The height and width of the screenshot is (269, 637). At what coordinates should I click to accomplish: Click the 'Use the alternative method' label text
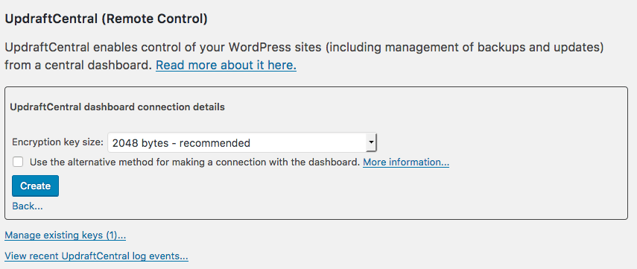195,162
